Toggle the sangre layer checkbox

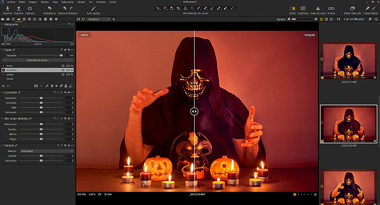pos(4,75)
